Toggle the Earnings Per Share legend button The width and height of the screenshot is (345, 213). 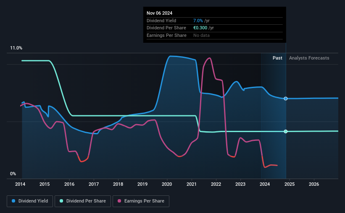(141, 201)
